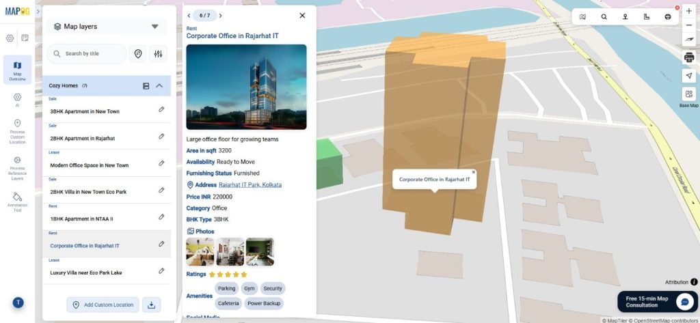The height and width of the screenshot is (323, 700).
Task: Click the print icon in top toolbar
Action: pos(668,16)
